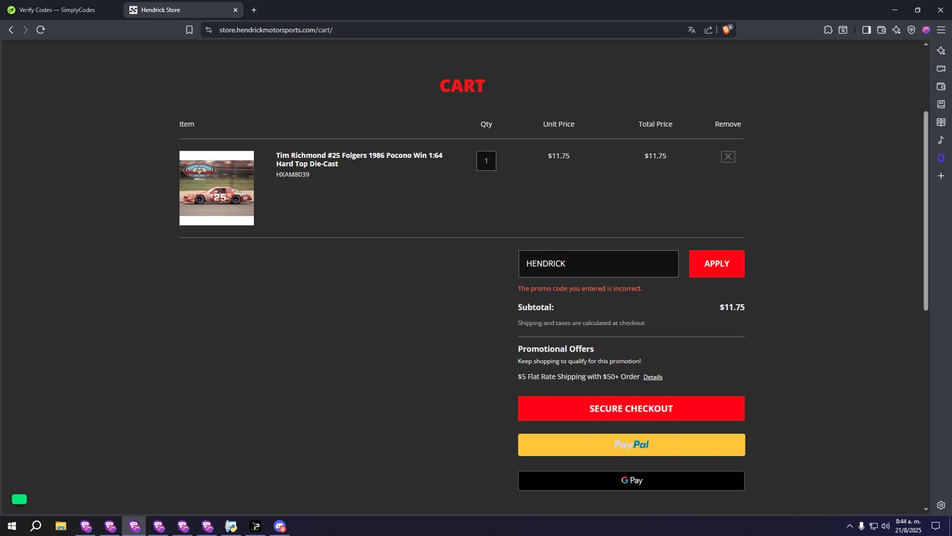Image resolution: width=952 pixels, height=536 pixels.
Task: Open Leo AI assistant icon in toolbar
Action: (896, 30)
